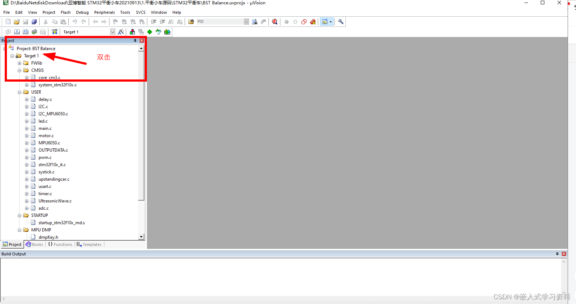576x304 pixels.
Task: Launch the Pack Installer icon
Action: pyautogui.click(x=167, y=32)
